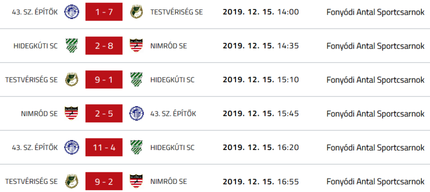Select the Nimród SE crest in the 9 - 2 match
Viewport: 430px width, 192px height.
(136, 181)
